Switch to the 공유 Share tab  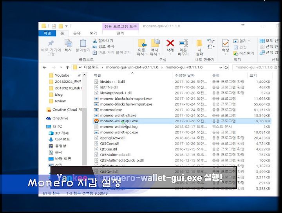(77, 33)
